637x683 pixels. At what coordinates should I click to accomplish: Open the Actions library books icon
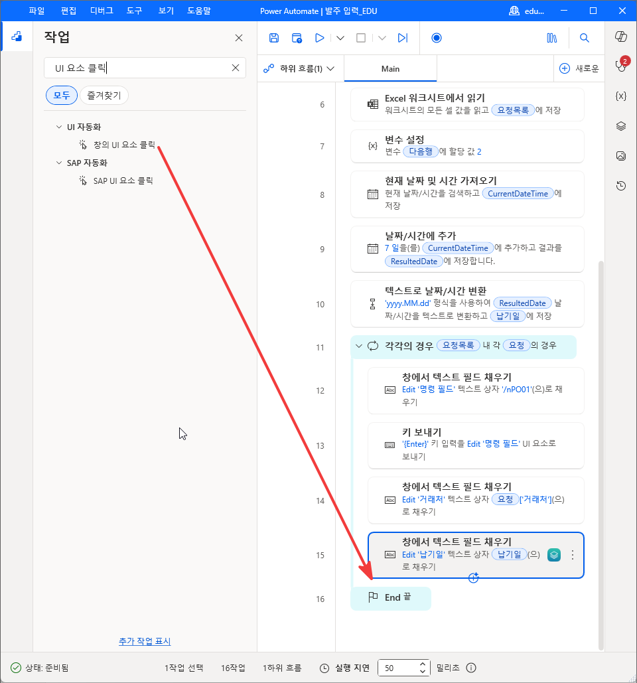click(551, 38)
